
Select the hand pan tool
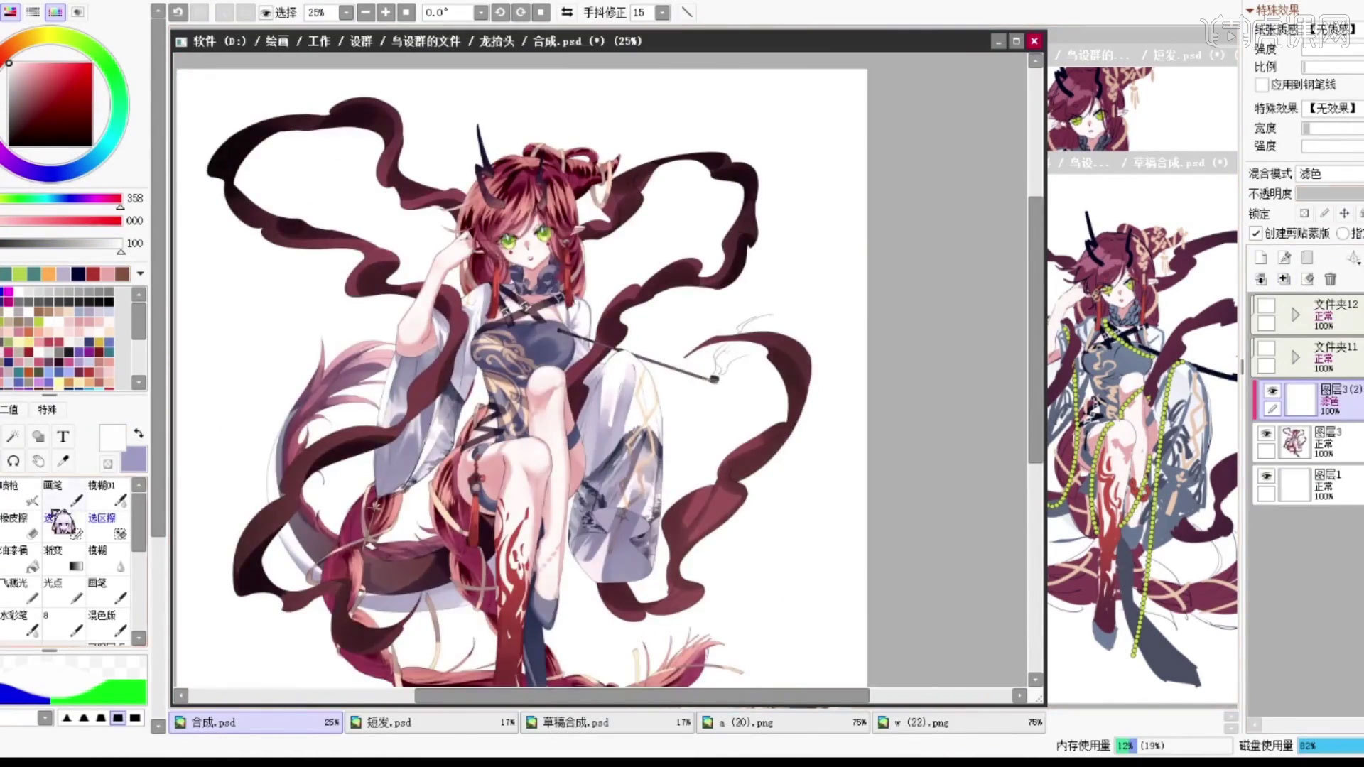coord(38,462)
